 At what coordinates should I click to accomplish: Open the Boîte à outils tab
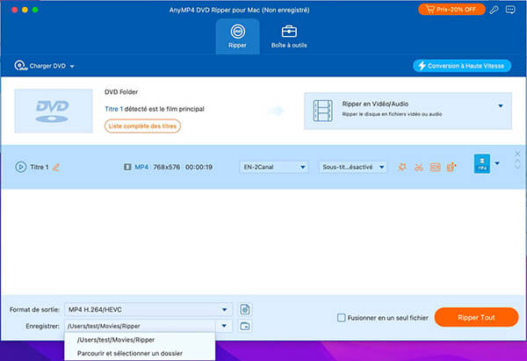point(289,37)
